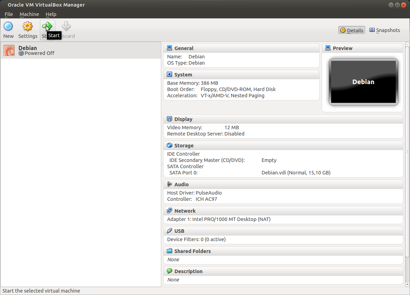
Task: Click the General section monitor icon
Action: point(170,48)
